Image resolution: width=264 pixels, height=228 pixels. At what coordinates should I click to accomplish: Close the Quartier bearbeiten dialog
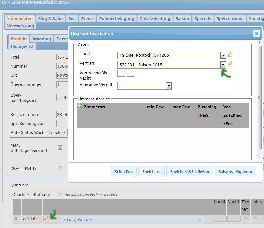point(256,33)
